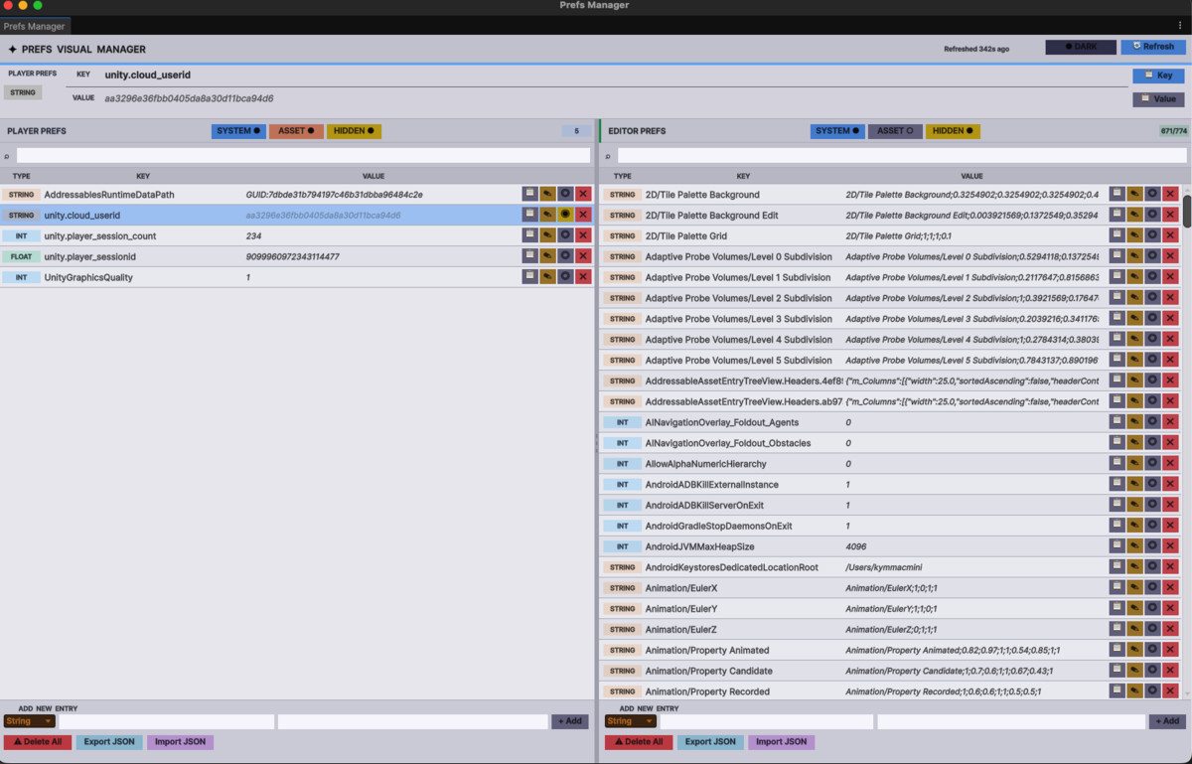Screen dimensions: 1192x764
Task: Click the Editor Prefs list scrollbar thumb
Action: (x=1187, y=212)
